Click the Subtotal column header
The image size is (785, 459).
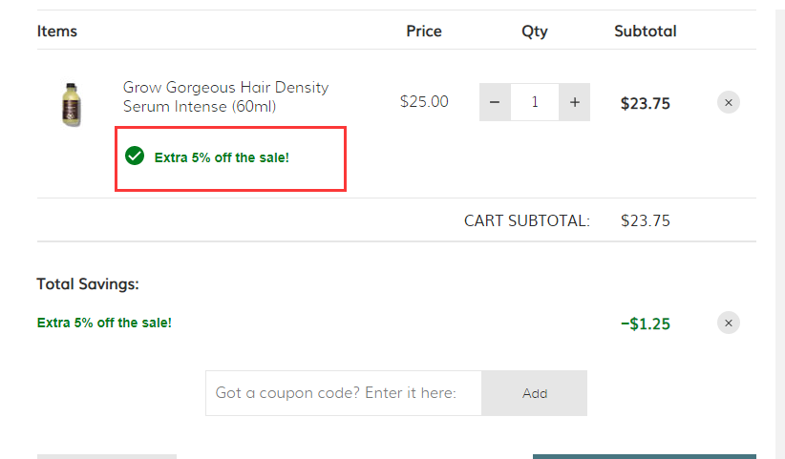pos(646,31)
